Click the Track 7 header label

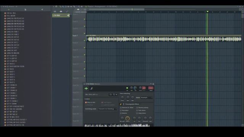pyautogui.click(x=75, y=35)
